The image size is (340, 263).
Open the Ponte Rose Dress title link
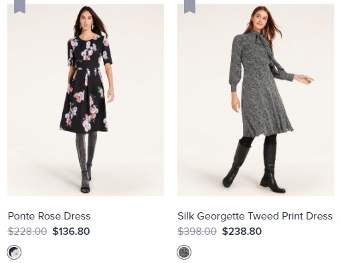tap(49, 216)
